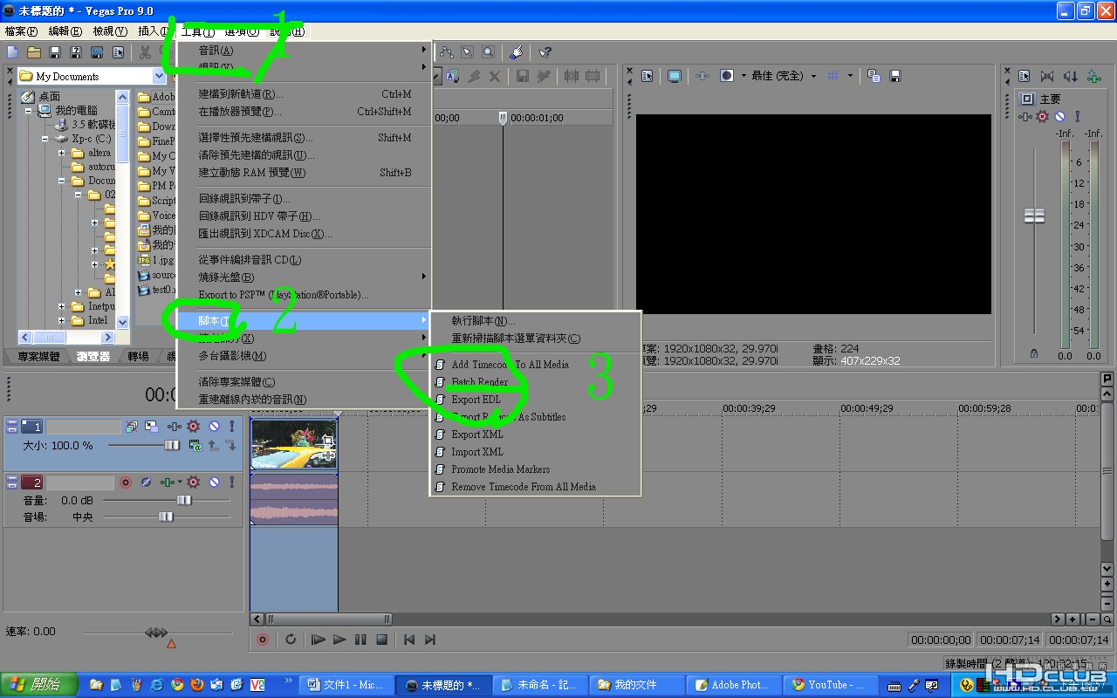
Task: Click 執行腳本(N)... menu entry
Action: pyautogui.click(x=536, y=321)
